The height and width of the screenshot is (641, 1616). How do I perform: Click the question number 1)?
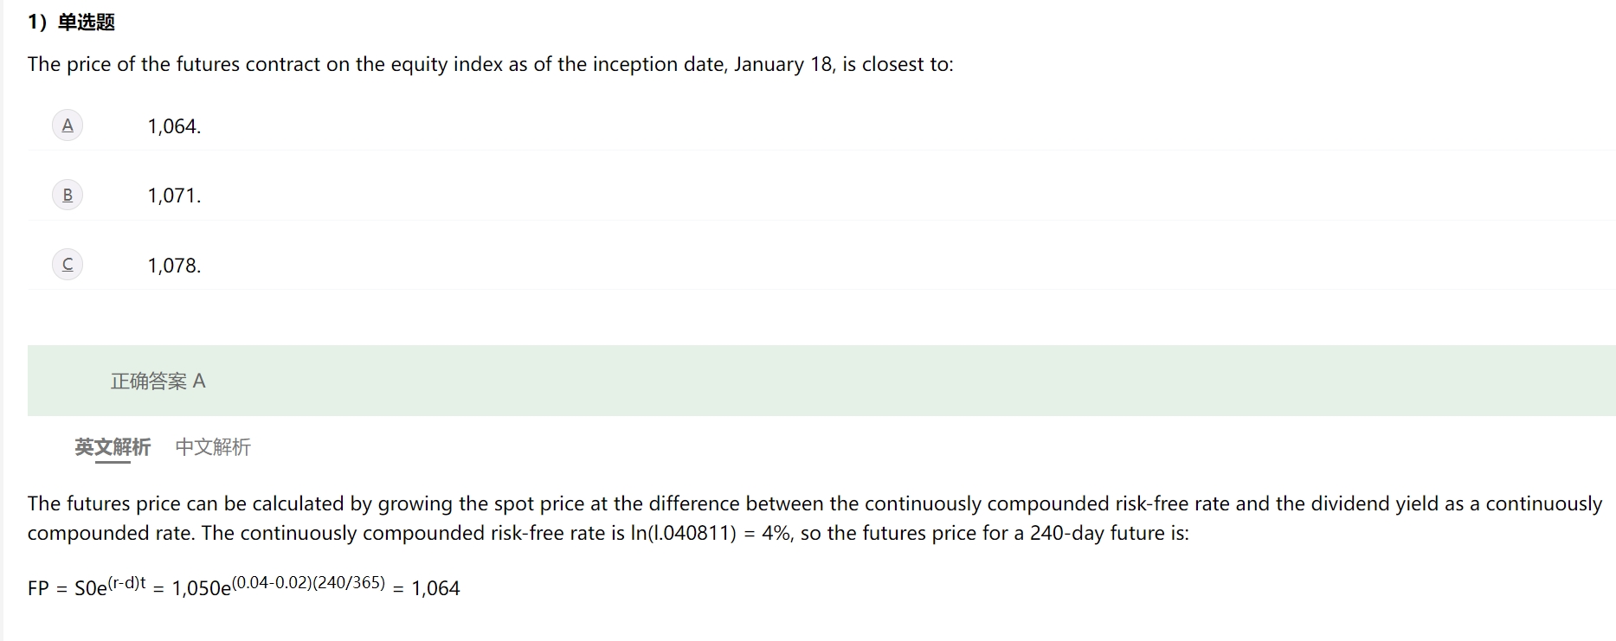click(x=37, y=22)
